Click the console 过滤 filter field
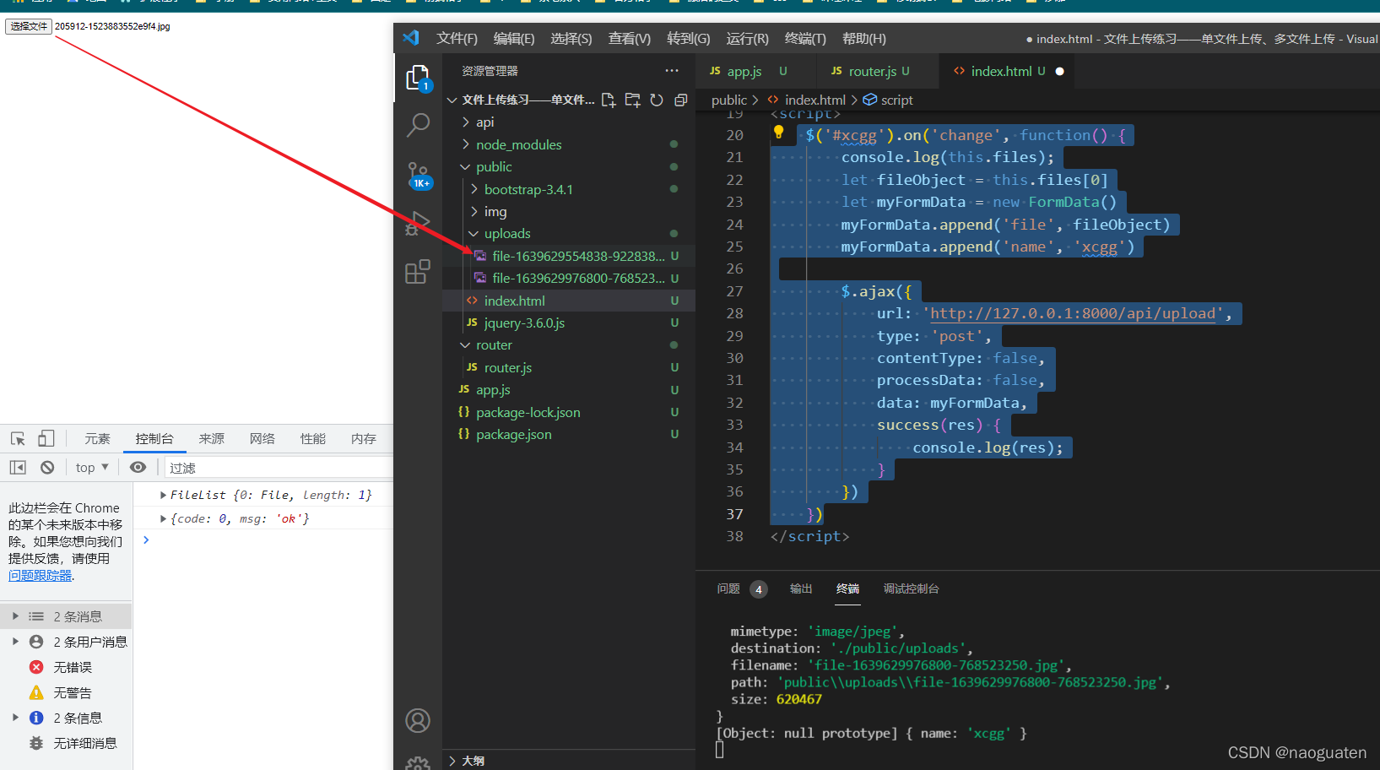This screenshot has height=770, width=1380. point(279,467)
